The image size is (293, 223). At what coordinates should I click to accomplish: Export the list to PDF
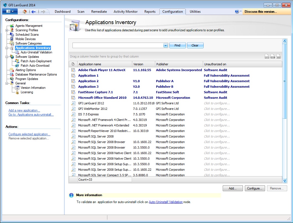pyautogui.click(x=267, y=56)
